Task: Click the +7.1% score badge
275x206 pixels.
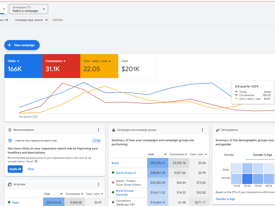Action: (96, 141)
